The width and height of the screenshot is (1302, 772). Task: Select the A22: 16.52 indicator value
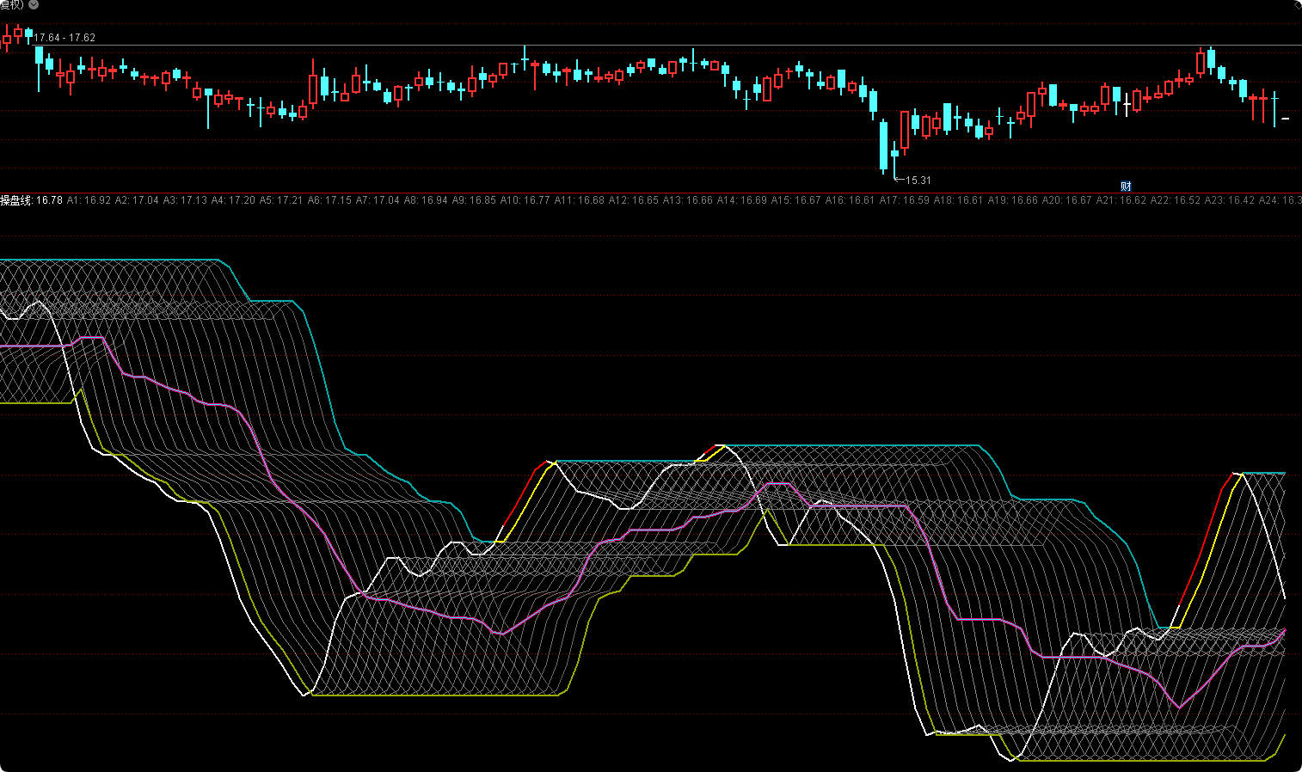1175,200
